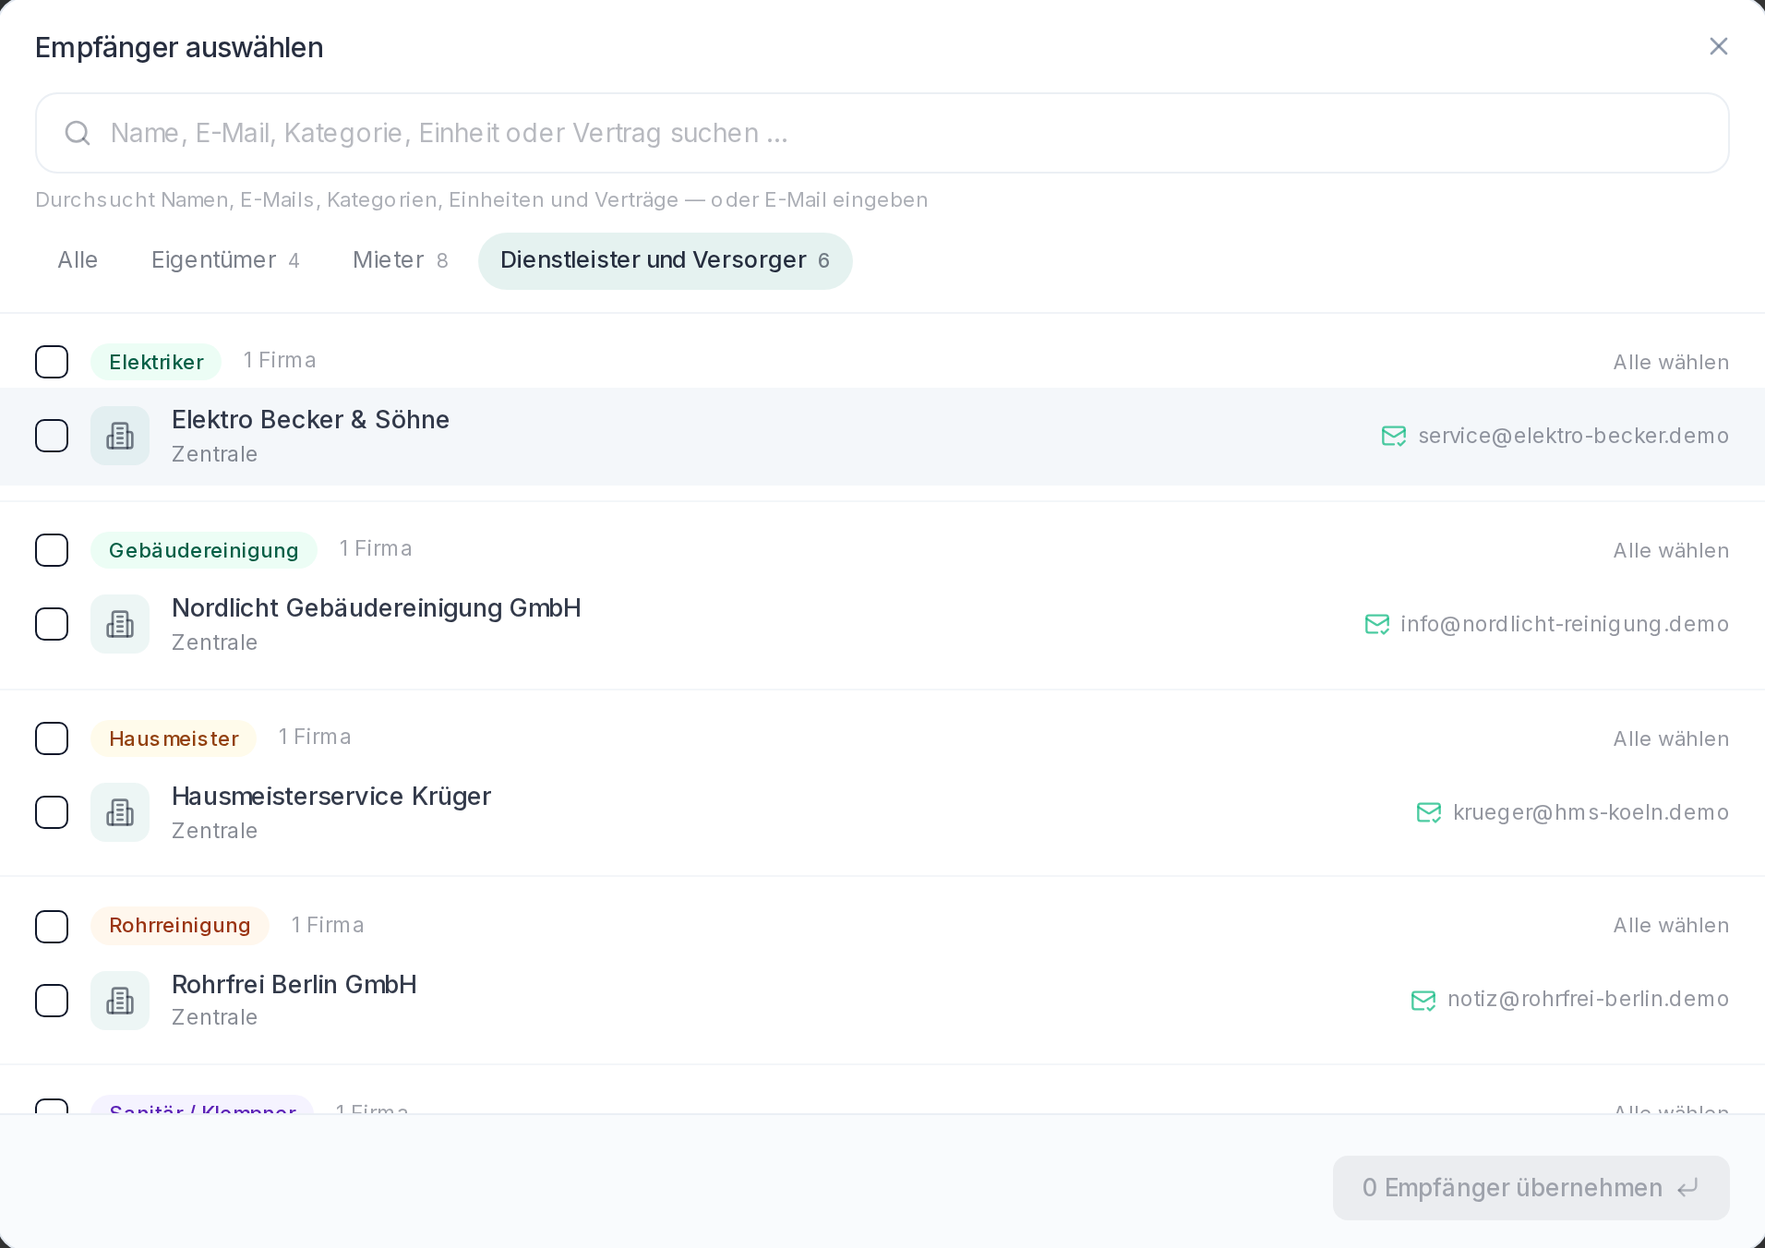Click the email service@elektro-becker.demo

tap(1574, 436)
